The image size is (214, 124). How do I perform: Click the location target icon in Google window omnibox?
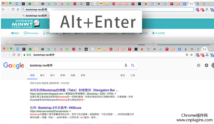point(187,55)
